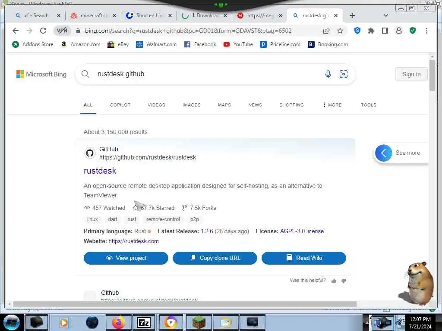Open the Facebook bookmark
The width and height of the screenshot is (442, 331).
click(200, 44)
